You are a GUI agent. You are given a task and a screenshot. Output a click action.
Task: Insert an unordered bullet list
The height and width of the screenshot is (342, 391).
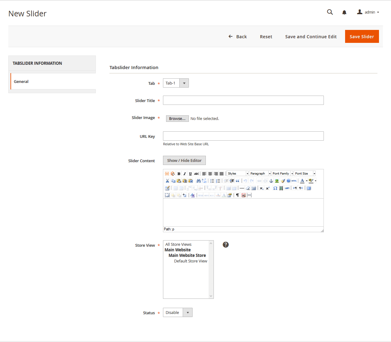(212, 181)
